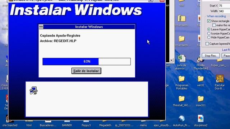Select the ajax_shoutb... desktop item label
This screenshot has width=230, height=129.
point(162,125)
